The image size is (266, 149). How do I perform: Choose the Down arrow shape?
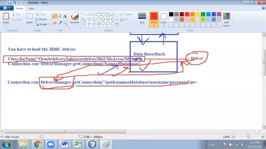pyautogui.click(x=84, y=24)
